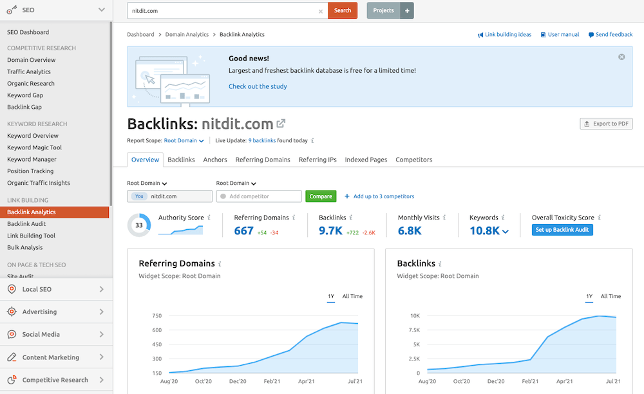Click Referring Domains metric info icon
Image resolution: width=644 pixels, height=394 pixels.
click(294, 218)
